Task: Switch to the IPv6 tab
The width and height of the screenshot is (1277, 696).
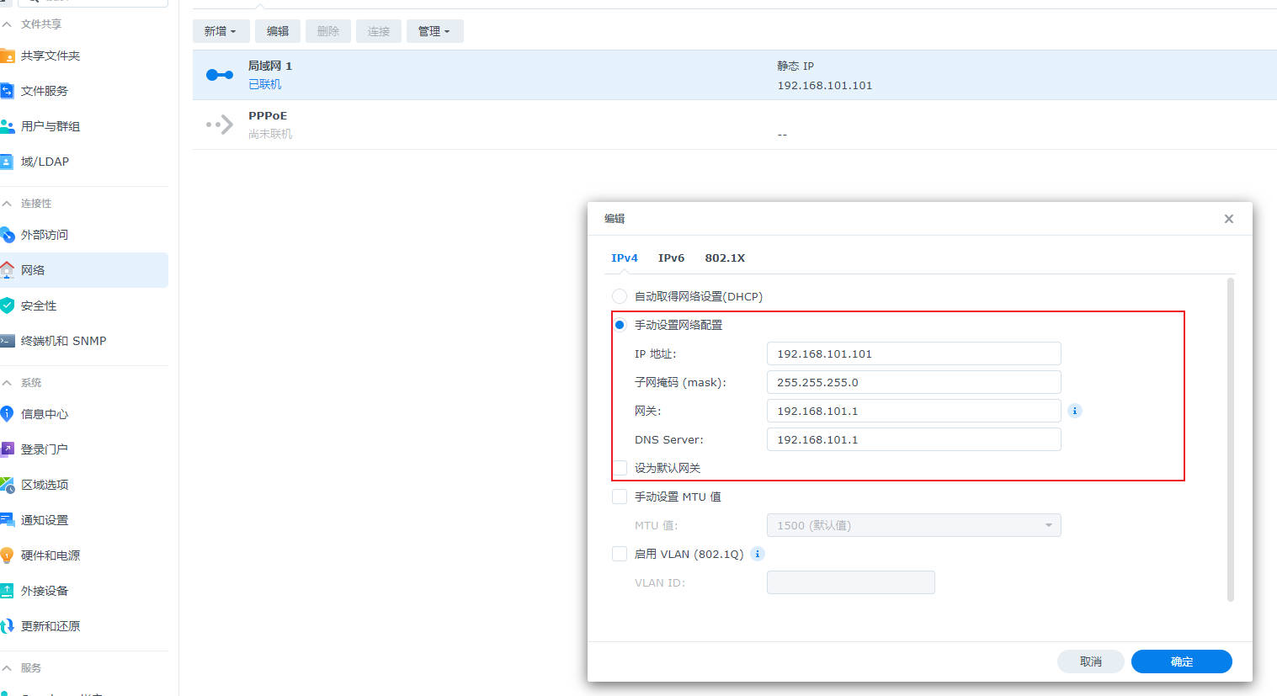Action: [671, 258]
